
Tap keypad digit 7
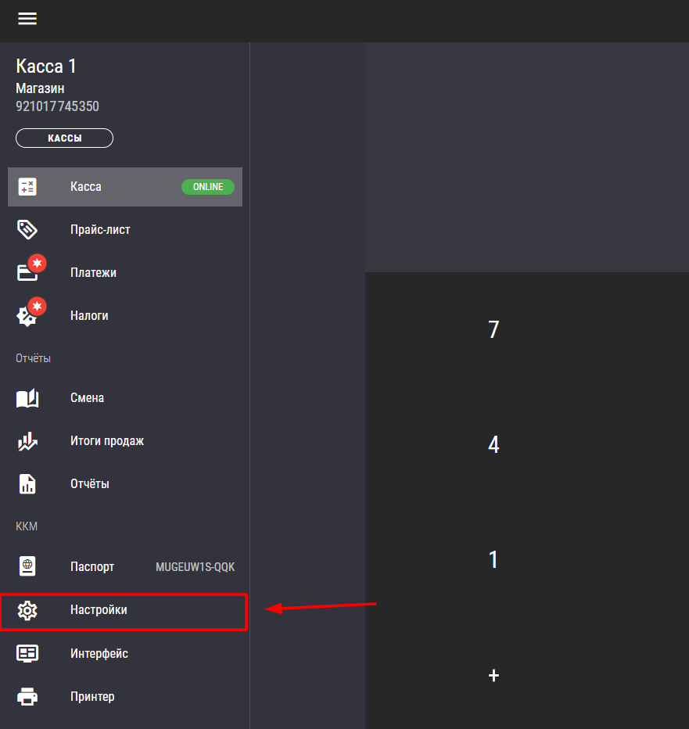click(x=493, y=329)
